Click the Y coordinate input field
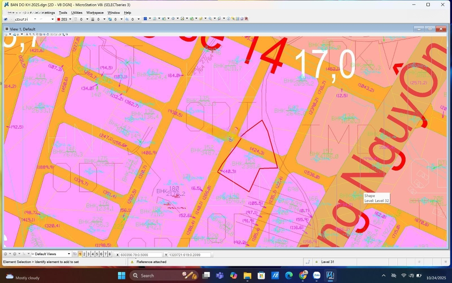Viewport: 452px width, 283px height. 189,255
